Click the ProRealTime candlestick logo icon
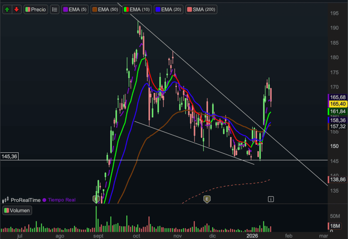The image size is (348, 239). [5, 200]
